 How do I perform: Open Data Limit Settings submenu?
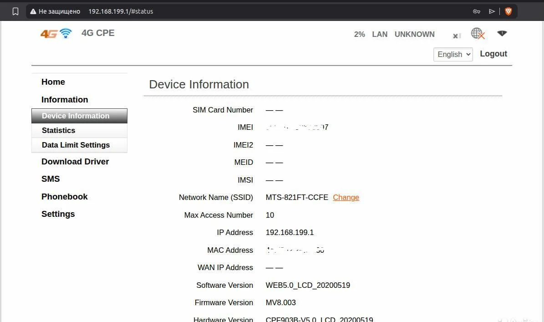80,145
